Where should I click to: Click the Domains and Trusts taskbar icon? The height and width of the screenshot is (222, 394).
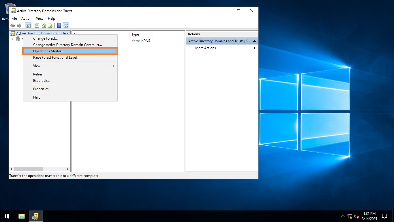(35, 216)
